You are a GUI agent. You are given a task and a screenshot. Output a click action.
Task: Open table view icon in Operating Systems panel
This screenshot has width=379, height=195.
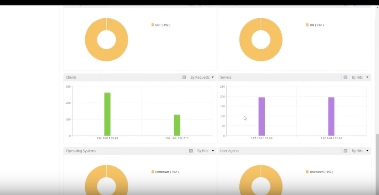click(191, 151)
